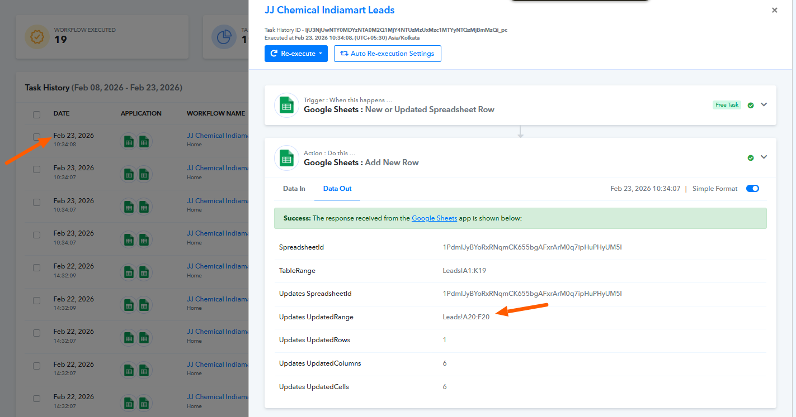Select the Data Out tab

(337, 189)
